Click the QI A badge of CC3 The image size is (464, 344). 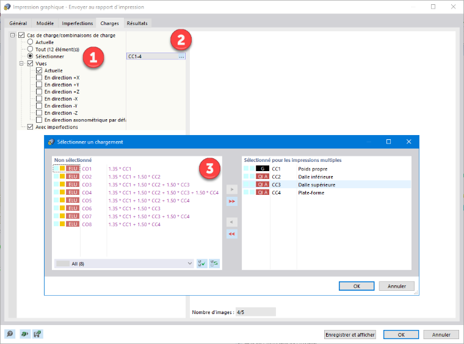pyautogui.click(x=263, y=185)
